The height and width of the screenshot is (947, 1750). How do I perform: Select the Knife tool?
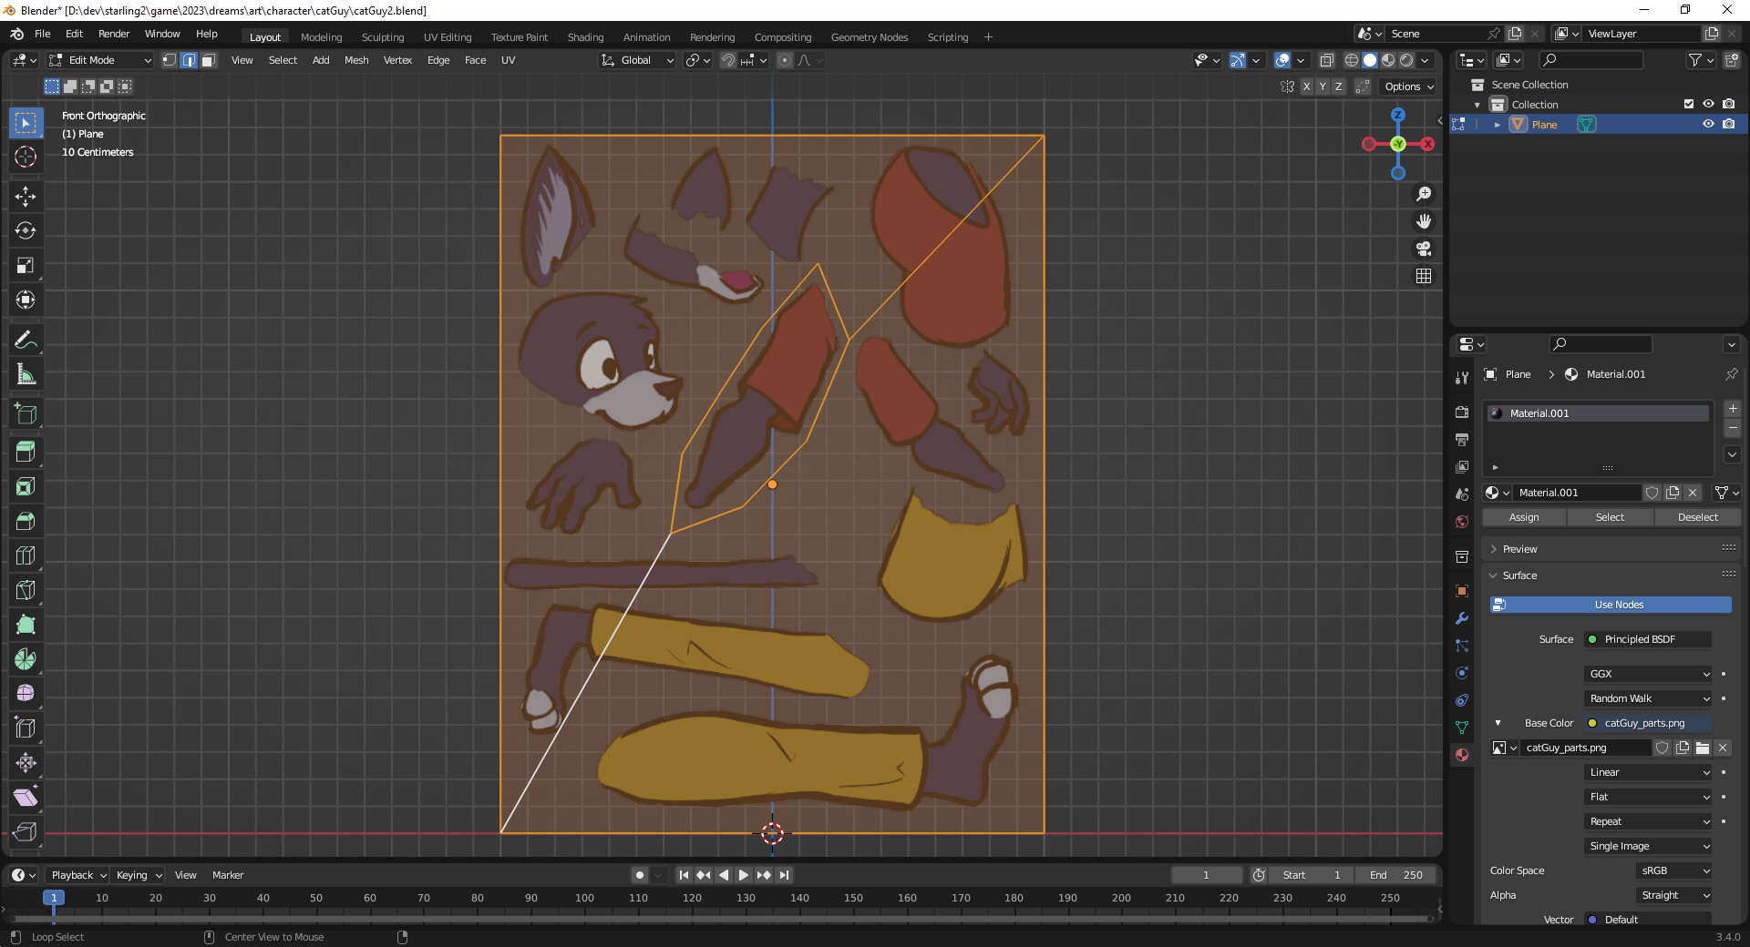click(26, 590)
